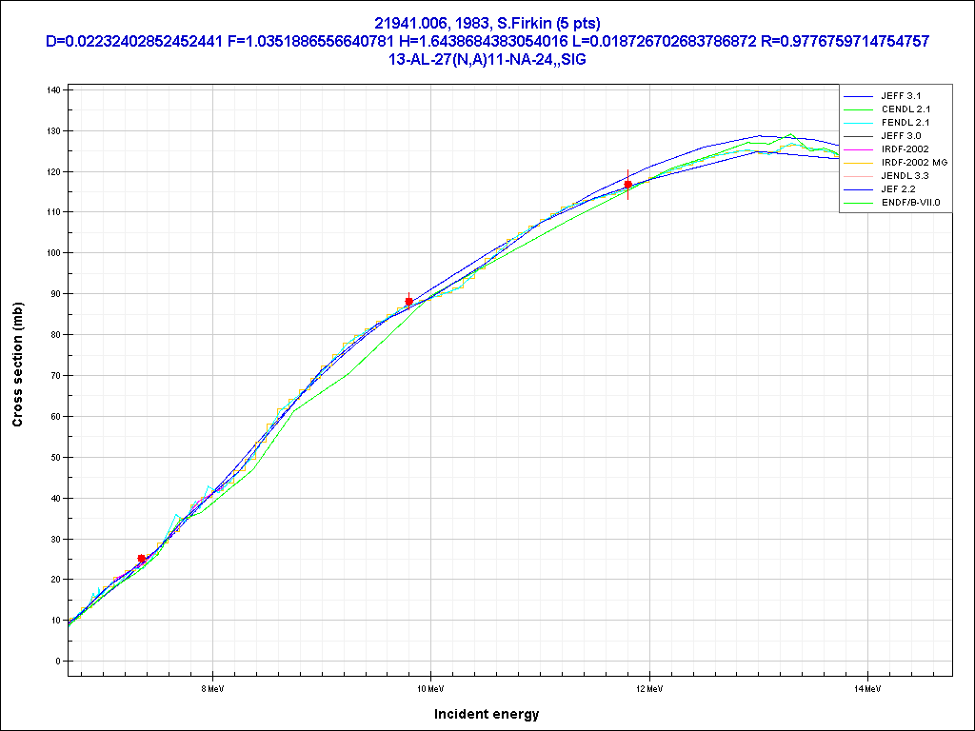Click the 8 MeV x-axis tick label
Image resolution: width=975 pixels, height=731 pixels.
point(211,686)
